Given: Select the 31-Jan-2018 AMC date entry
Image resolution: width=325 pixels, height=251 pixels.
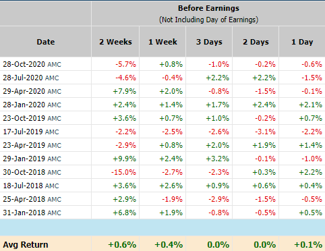Looking at the screenshot, I should (x=32, y=213).
